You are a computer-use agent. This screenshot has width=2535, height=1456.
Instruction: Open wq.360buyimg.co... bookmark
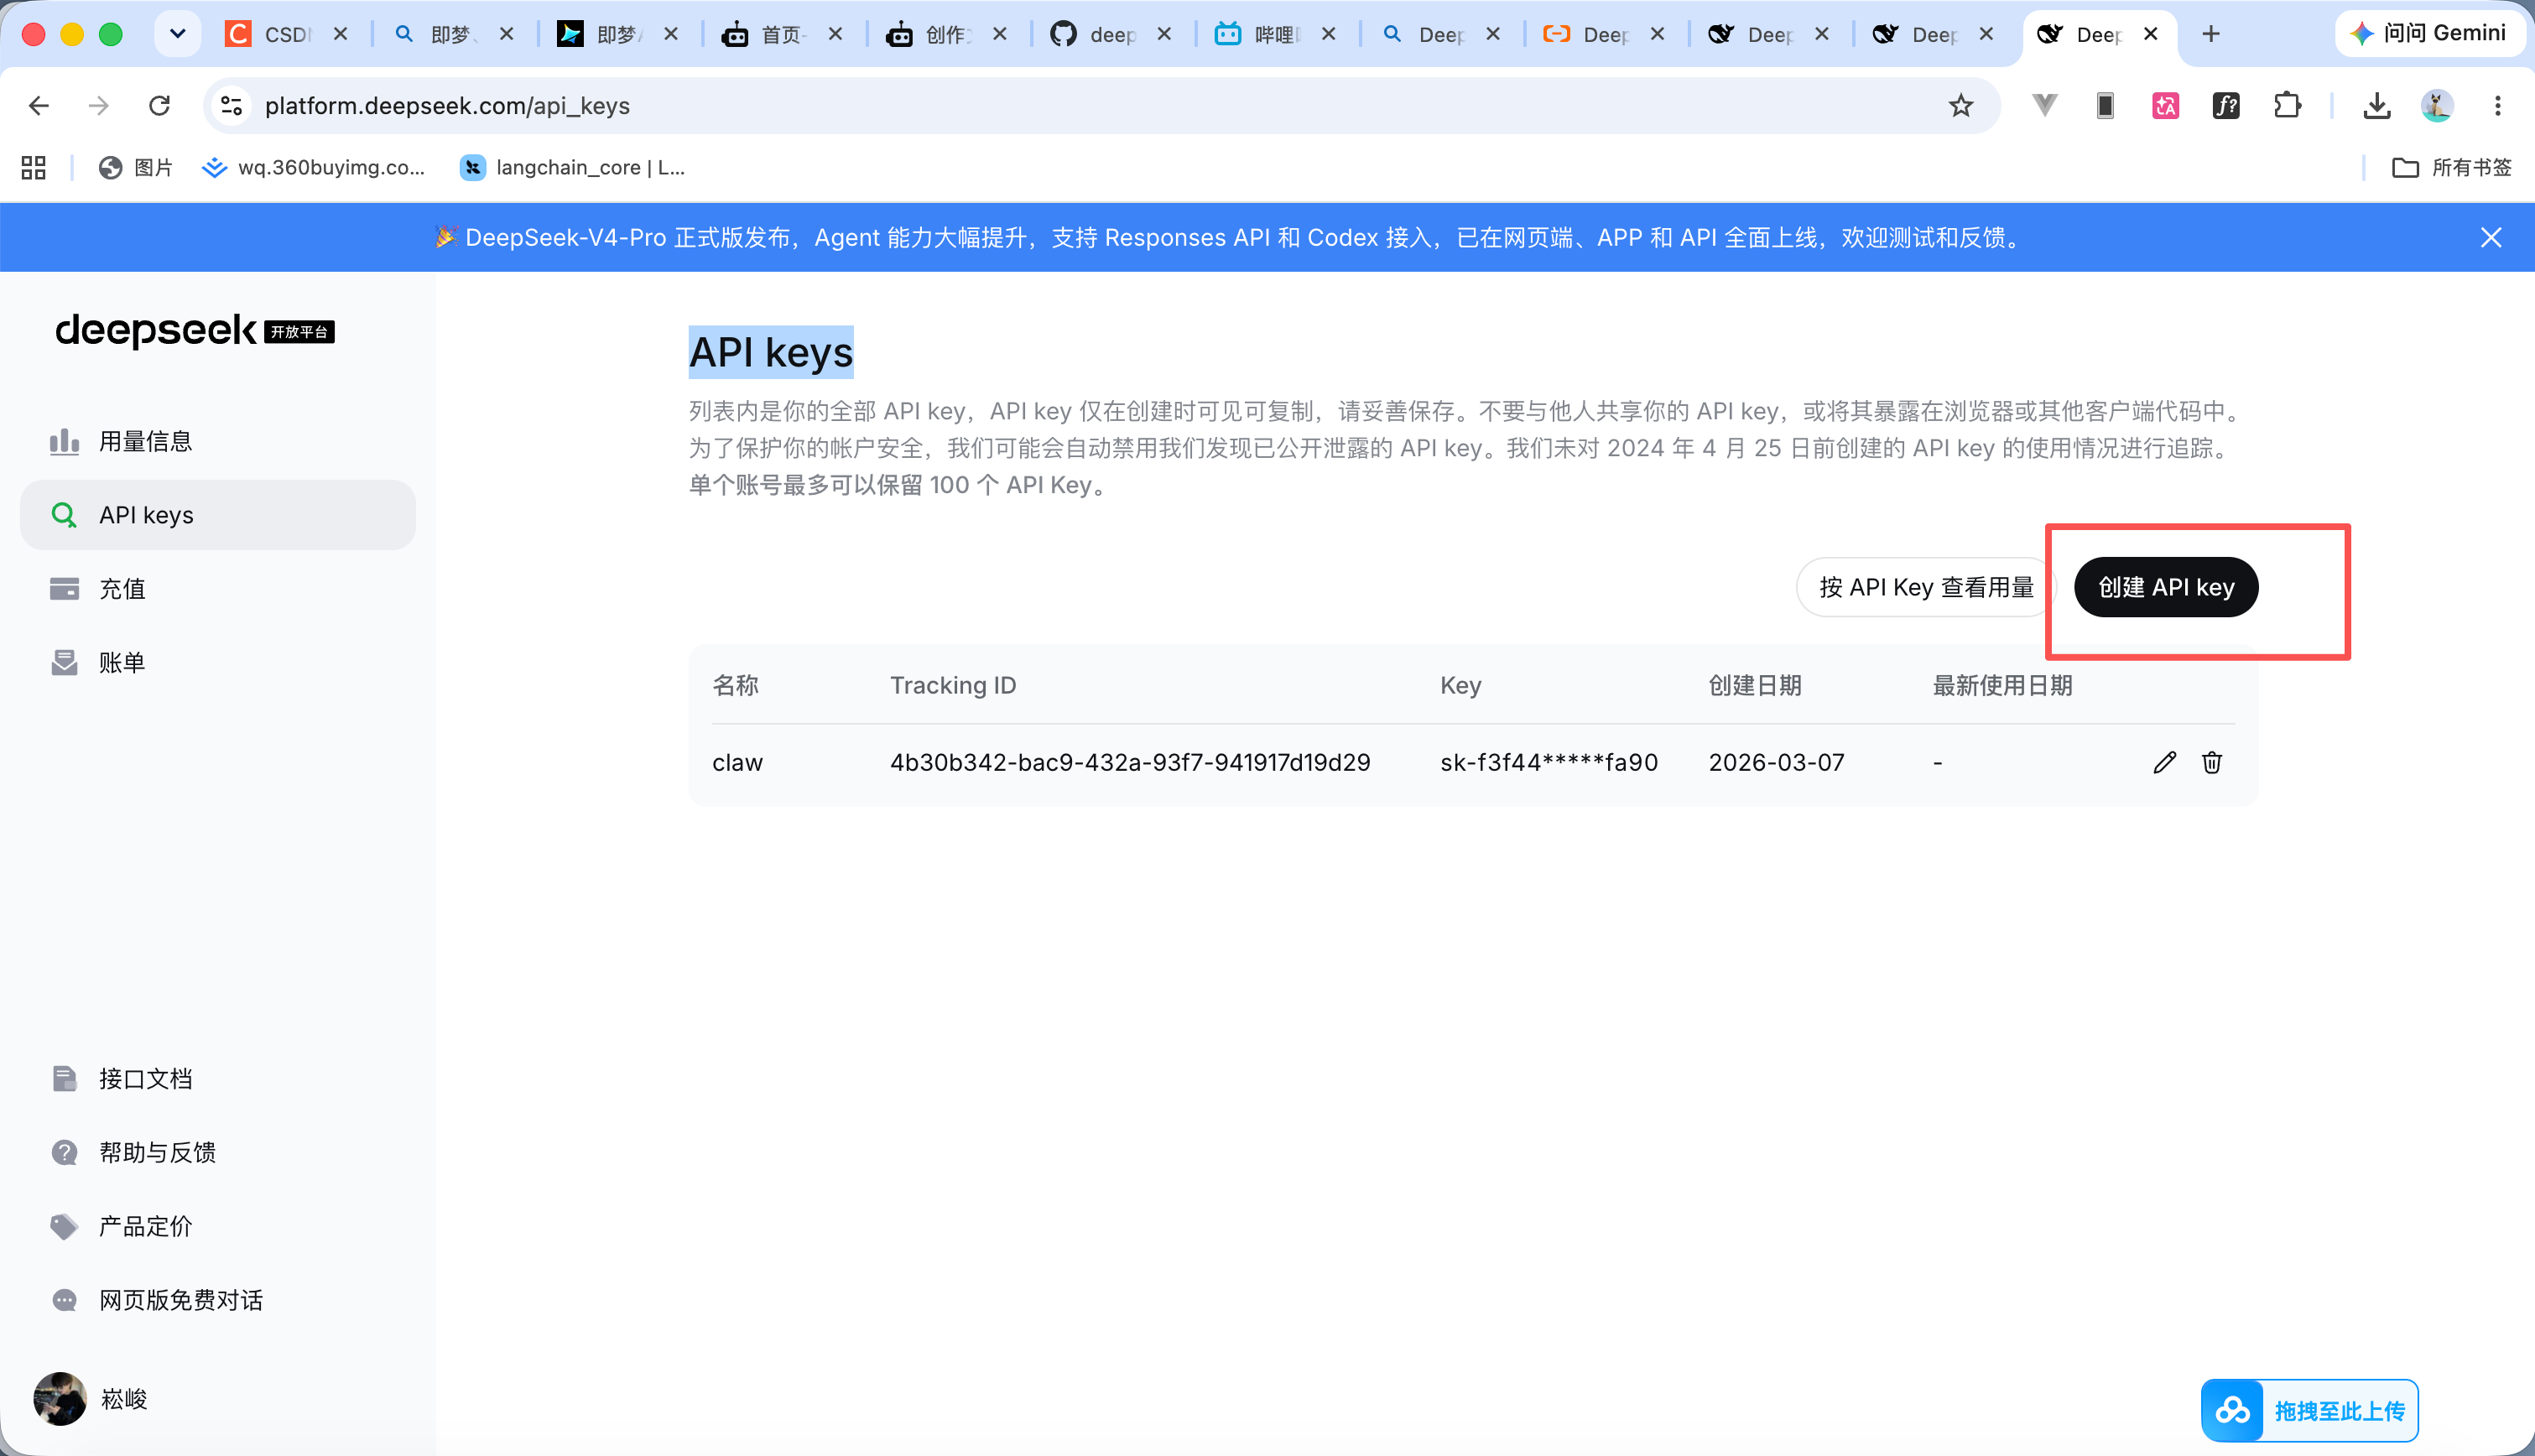[x=313, y=167]
